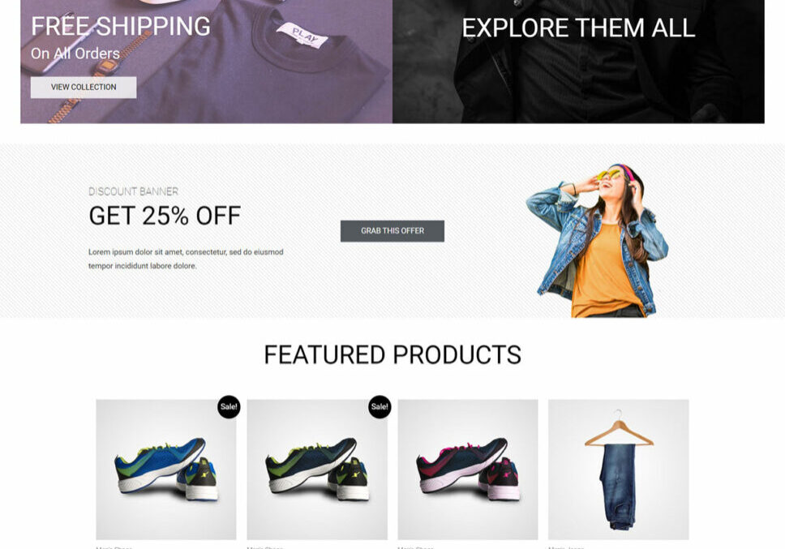Click the Lorem ipsum description paragraph
The image size is (785, 549).
coord(186,259)
